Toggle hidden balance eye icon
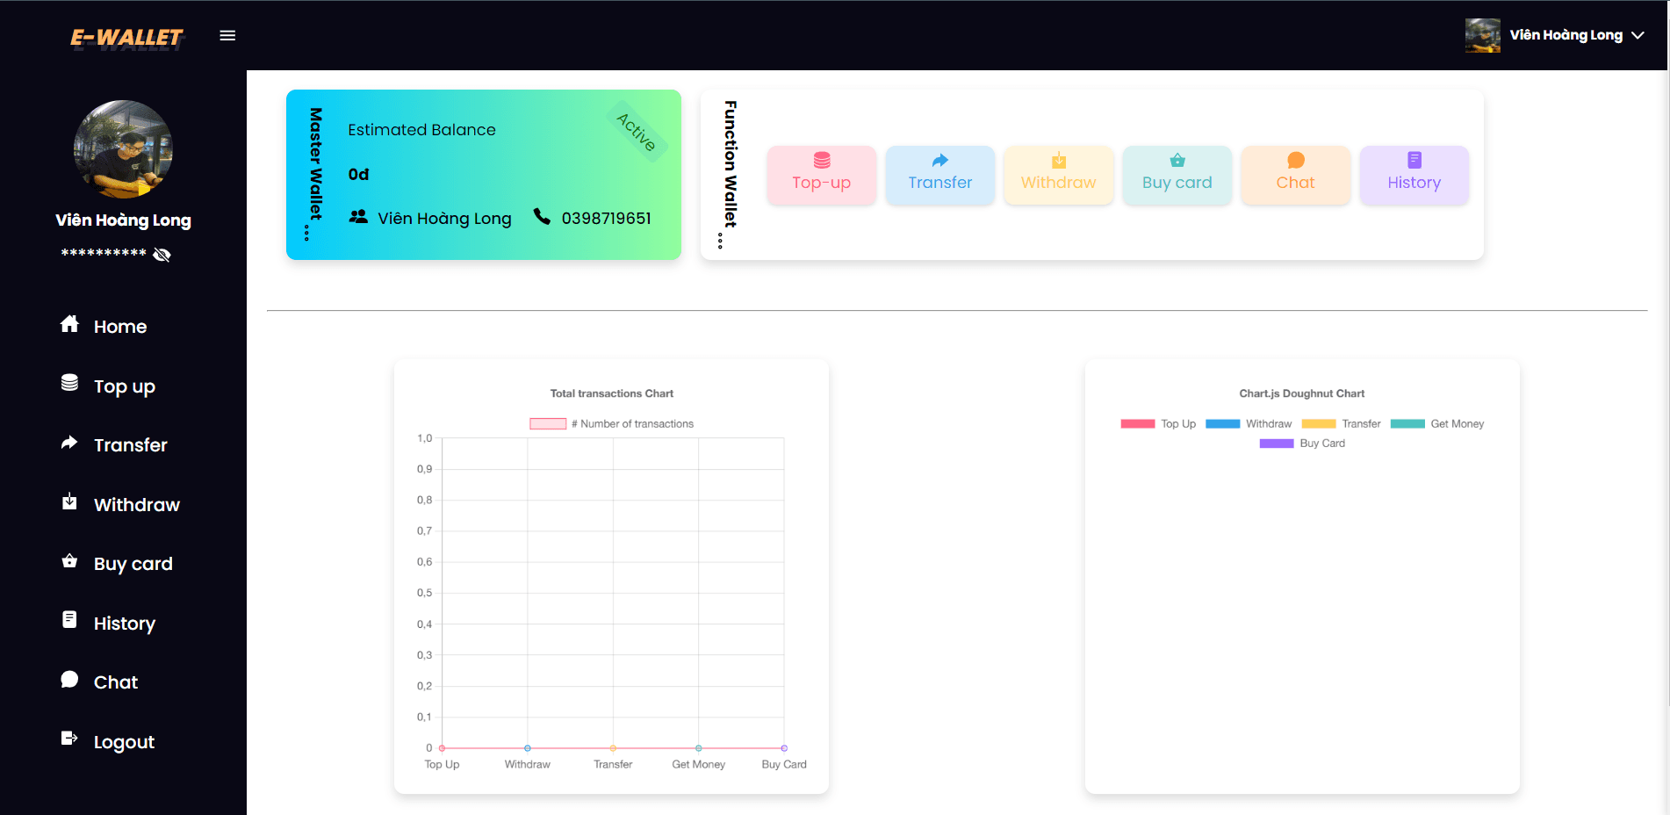Image resolution: width=1670 pixels, height=815 pixels. (162, 255)
